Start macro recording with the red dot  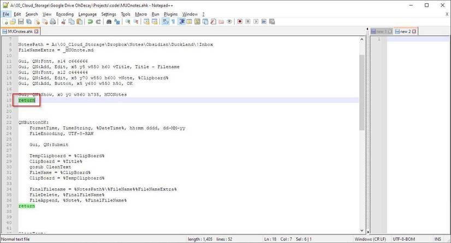[x=240, y=21]
